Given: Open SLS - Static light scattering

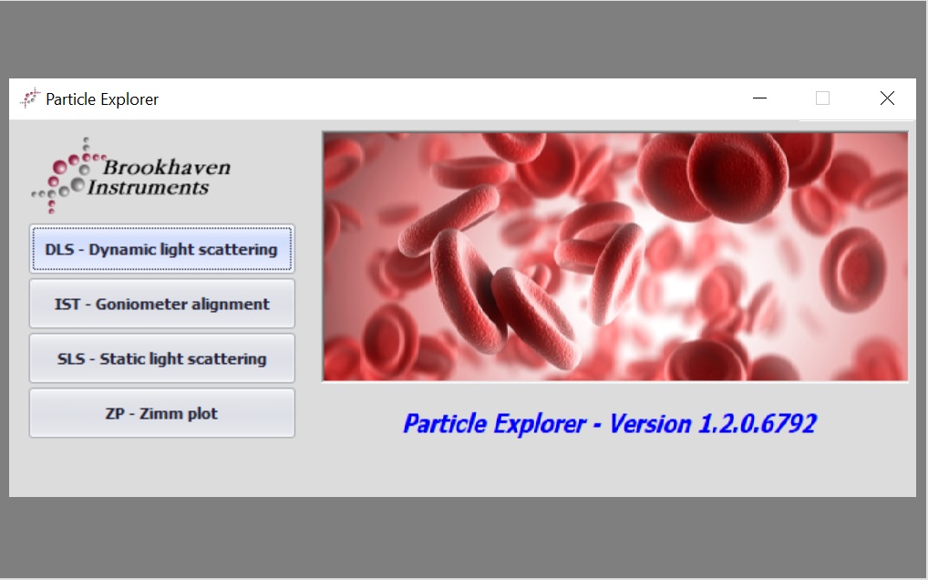Looking at the screenshot, I should coord(161,358).
